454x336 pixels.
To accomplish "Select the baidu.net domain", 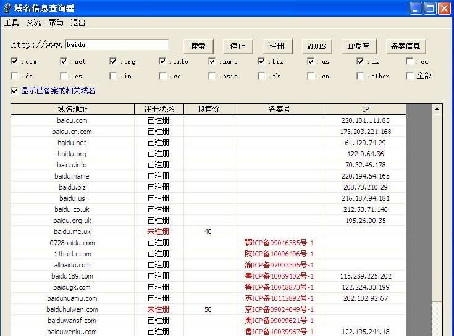I will 72,143.
